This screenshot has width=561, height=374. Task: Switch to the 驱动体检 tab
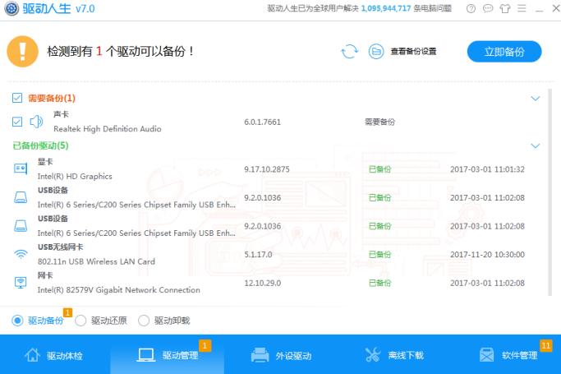pos(54,355)
